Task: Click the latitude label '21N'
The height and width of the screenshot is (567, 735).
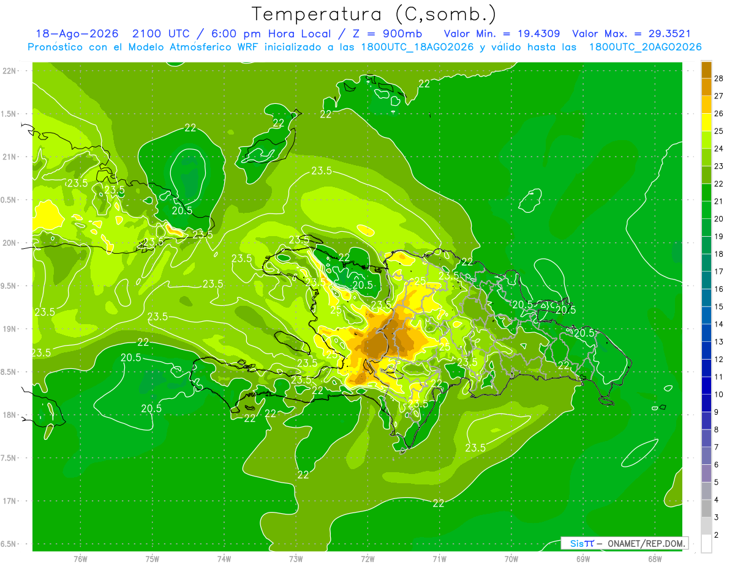Action: [9, 157]
